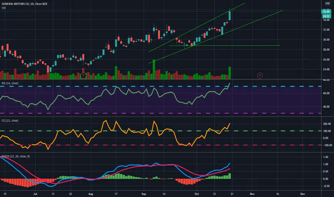Click the Nov date axis label
This screenshot has width=334, height=197.
tap(252, 194)
